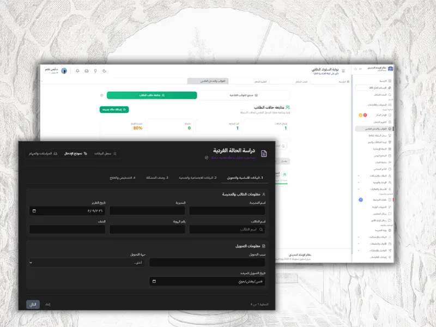Viewport: 436px width, 327px height.
Task: Click the 80% average completion card
Action: 122,126
